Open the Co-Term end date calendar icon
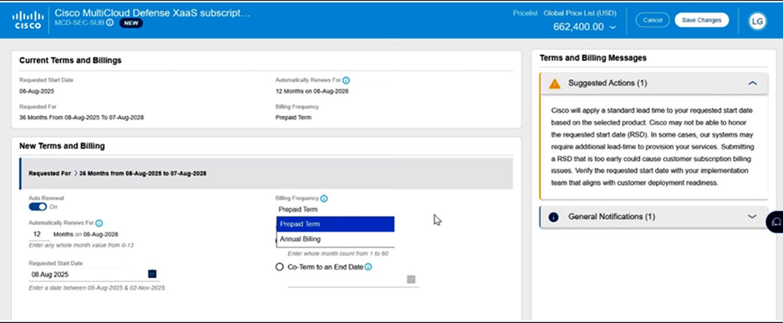 (x=411, y=279)
